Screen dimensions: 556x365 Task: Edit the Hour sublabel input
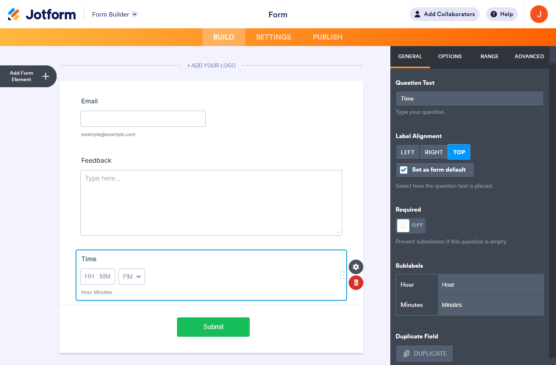491,285
